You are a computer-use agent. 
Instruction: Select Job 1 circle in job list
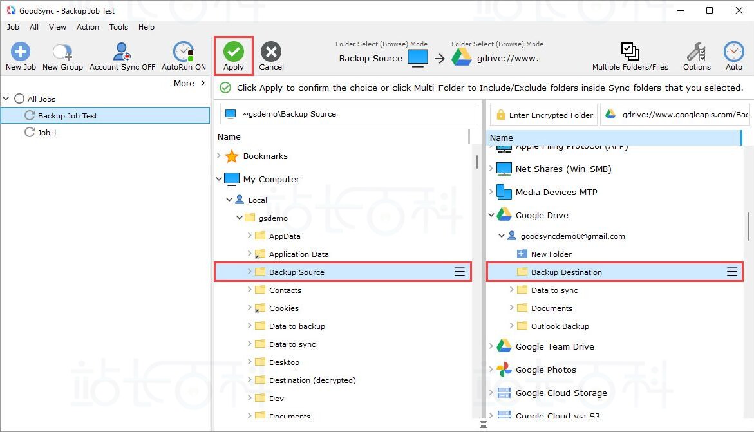pos(30,132)
